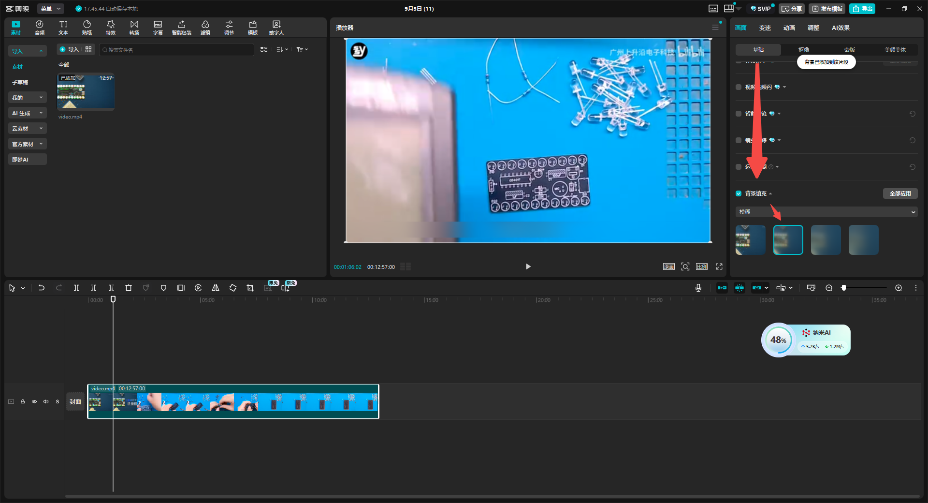Select the strongest blur background swatch
The image size is (928, 503).
click(864, 240)
